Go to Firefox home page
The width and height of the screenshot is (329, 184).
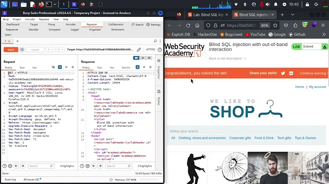197,26
